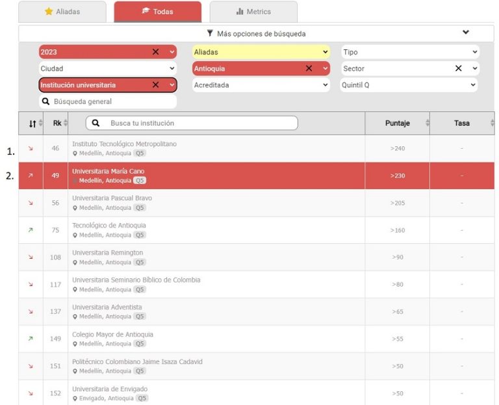Clear the 2023 year filter with X
Image resolution: width=499 pixels, height=405 pixels.
(155, 52)
